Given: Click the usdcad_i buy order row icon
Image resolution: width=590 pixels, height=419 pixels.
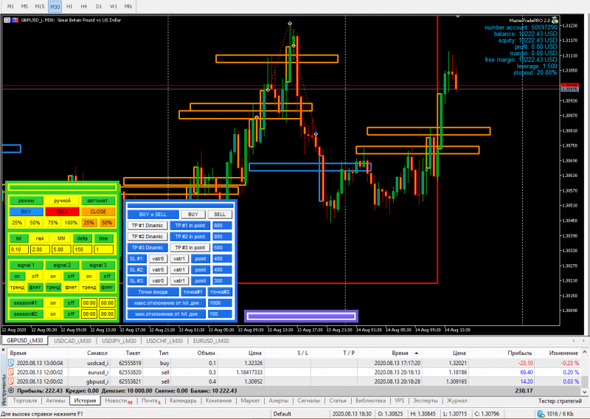Looking at the screenshot, I should [x=11, y=363].
